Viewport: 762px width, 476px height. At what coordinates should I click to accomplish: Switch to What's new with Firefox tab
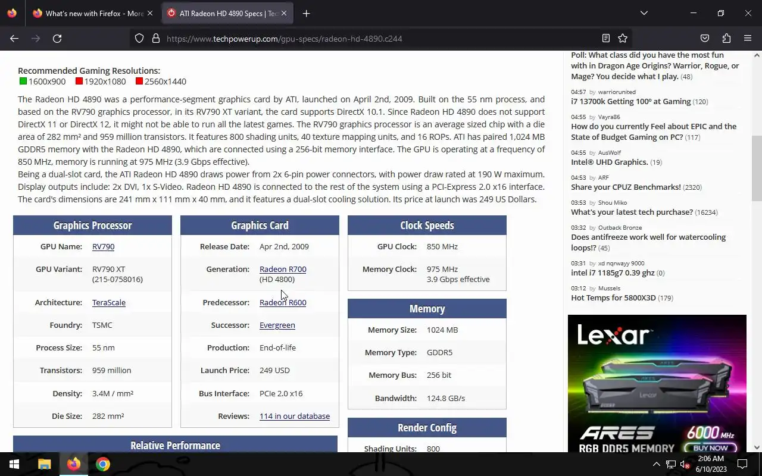point(93,13)
